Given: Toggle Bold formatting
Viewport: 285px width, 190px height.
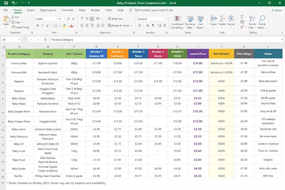Looking at the screenshot, I should tap(38, 26).
